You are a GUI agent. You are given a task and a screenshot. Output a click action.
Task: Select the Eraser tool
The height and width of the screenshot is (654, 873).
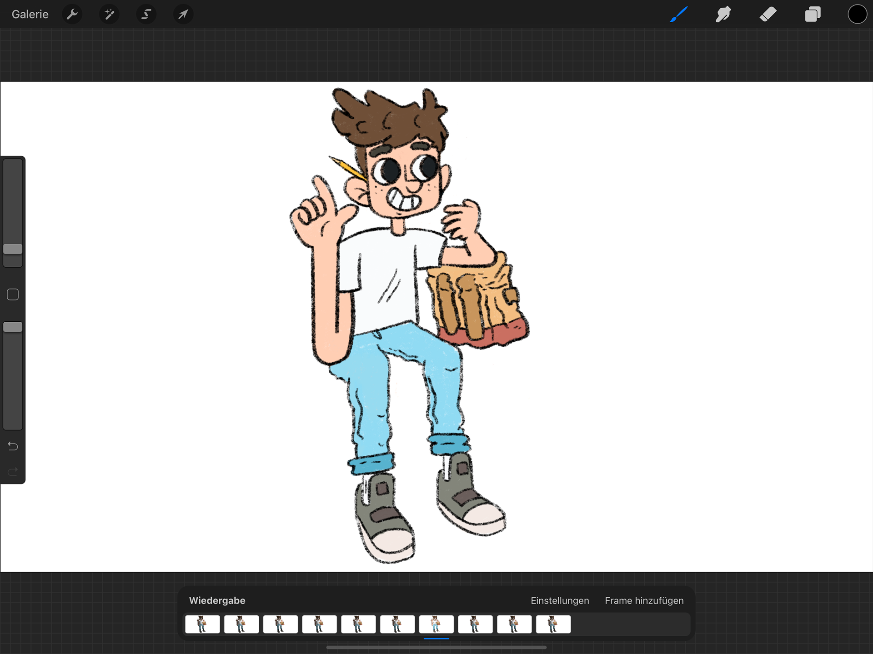point(768,14)
